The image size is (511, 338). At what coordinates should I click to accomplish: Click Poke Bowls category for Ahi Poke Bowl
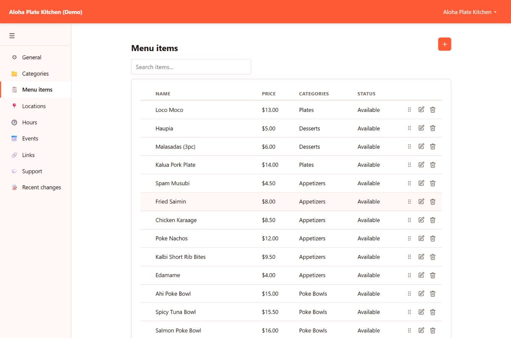click(x=313, y=294)
